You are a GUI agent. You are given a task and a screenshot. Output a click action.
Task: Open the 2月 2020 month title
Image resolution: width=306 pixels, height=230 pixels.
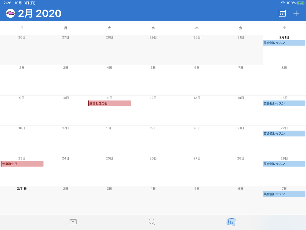click(x=39, y=13)
